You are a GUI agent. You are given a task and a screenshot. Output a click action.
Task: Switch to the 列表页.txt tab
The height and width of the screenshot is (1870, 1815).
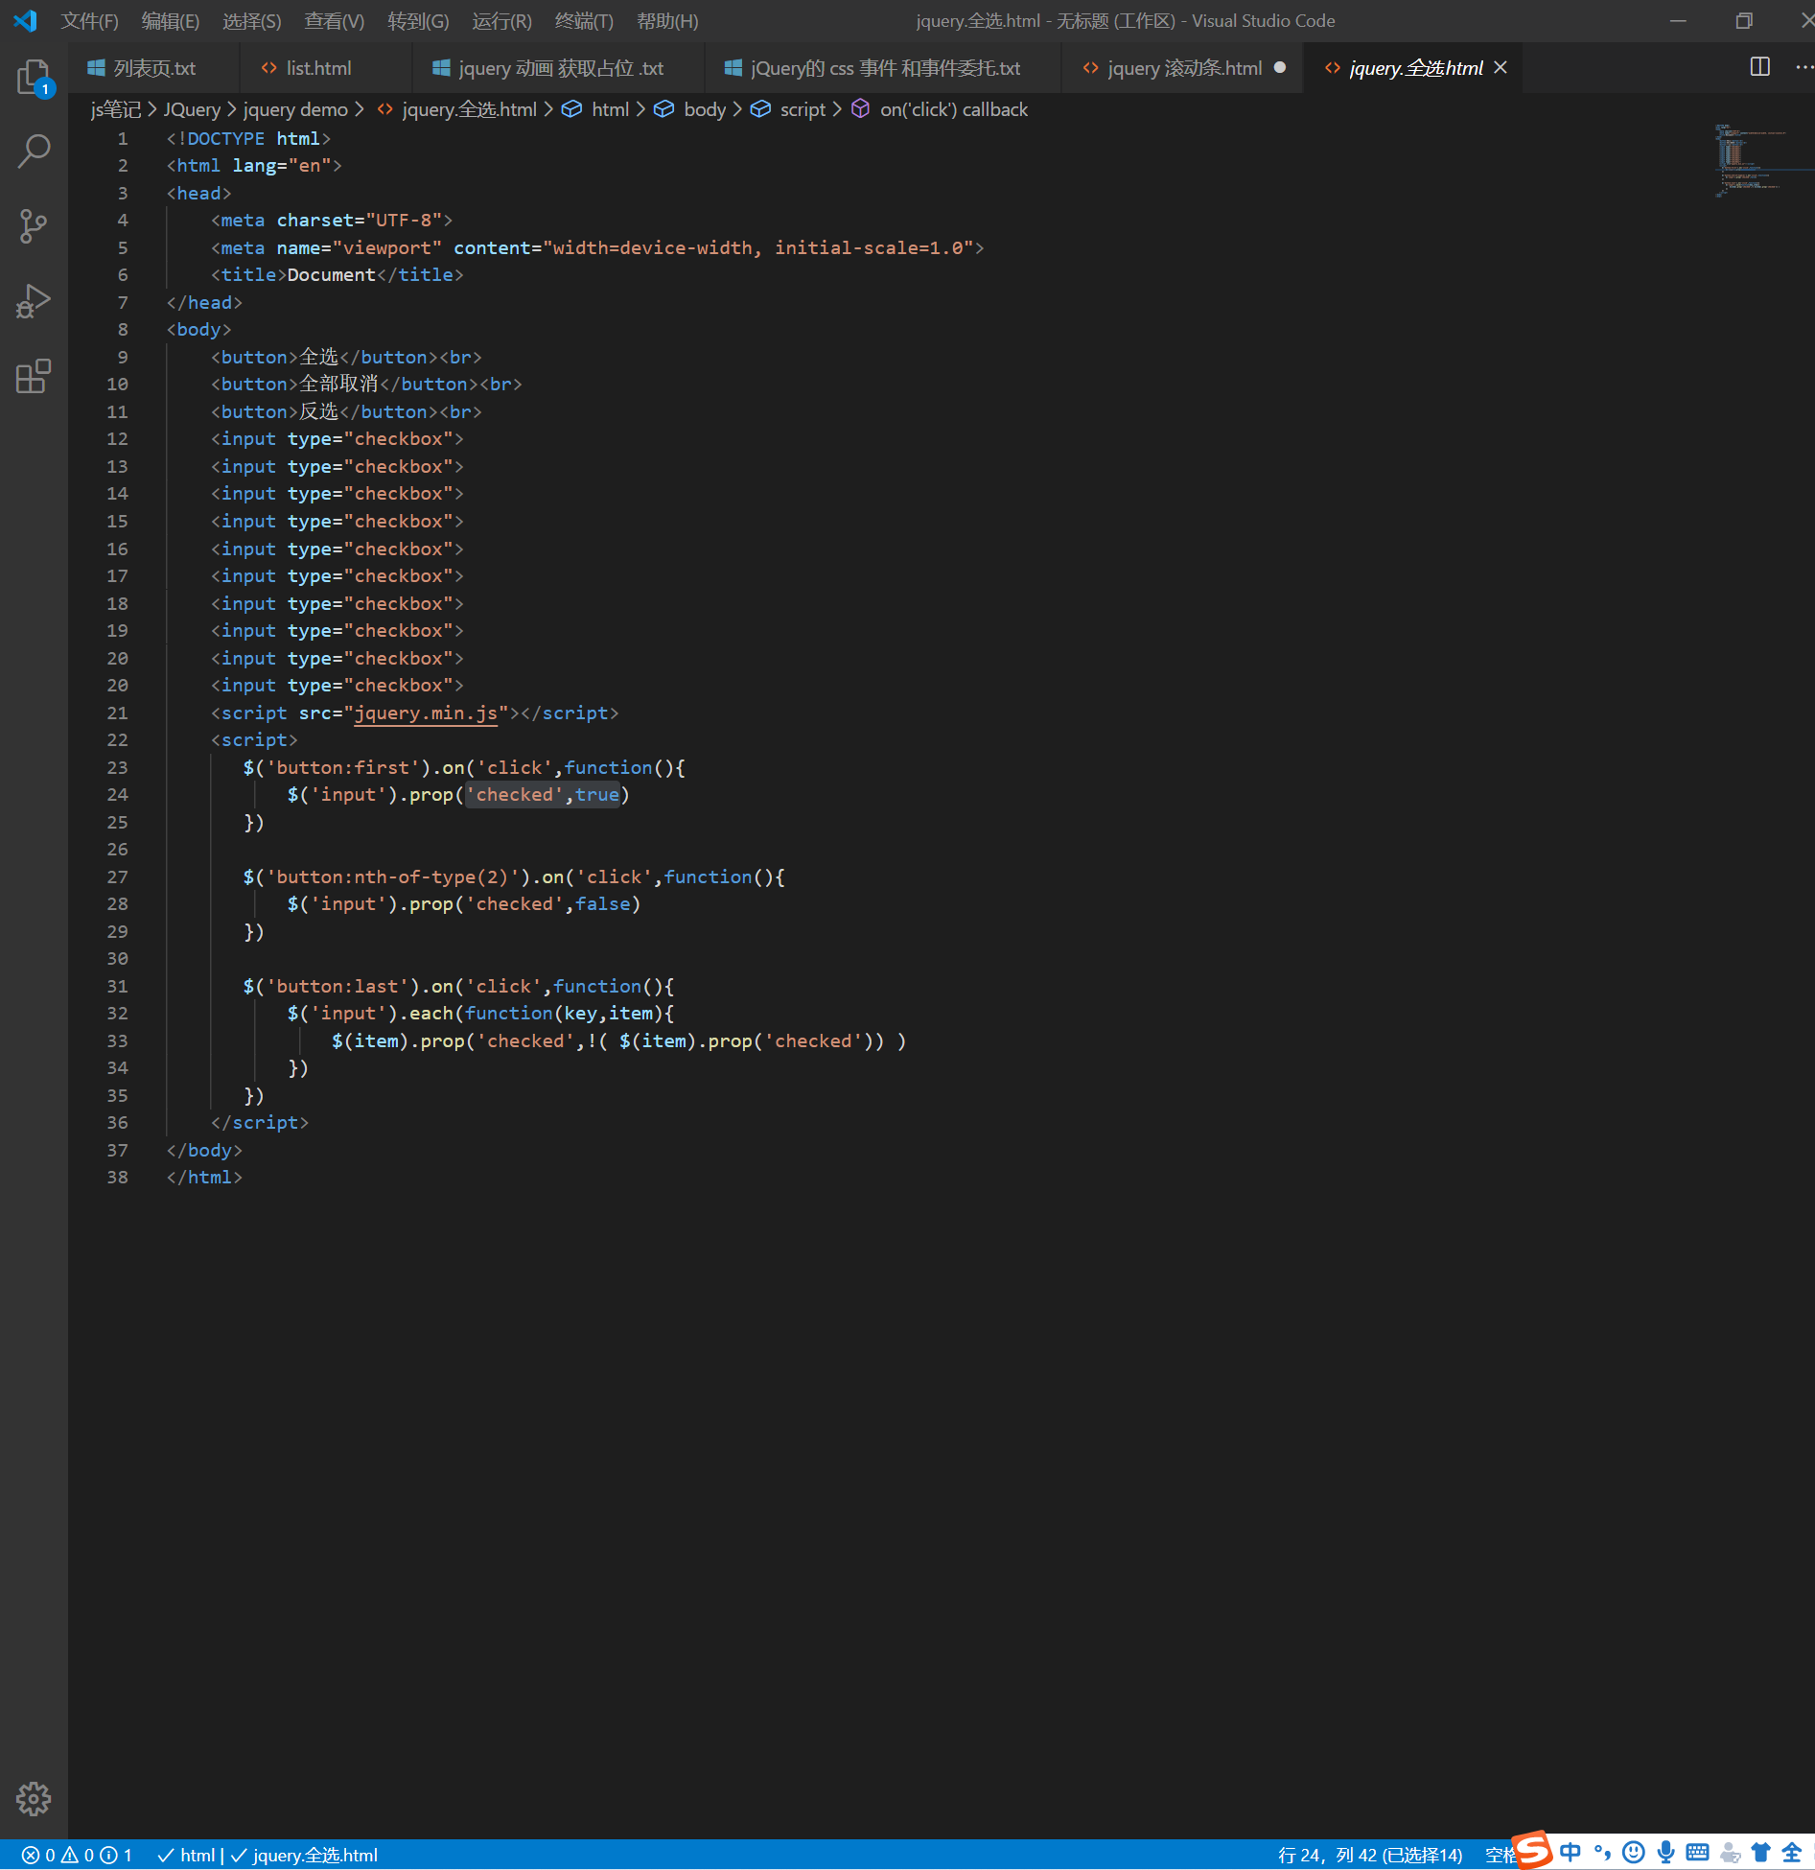pos(154,68)
